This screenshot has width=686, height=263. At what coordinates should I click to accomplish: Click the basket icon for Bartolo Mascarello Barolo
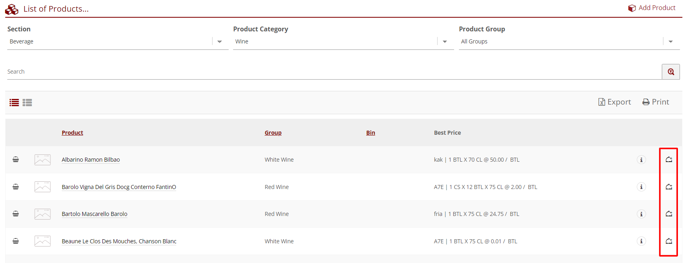tap(16, 214)
